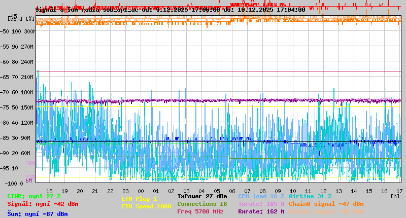The image size is (406, 218).
Task: Click the 12 hour mark on time axis
Action: coord(324,191)
